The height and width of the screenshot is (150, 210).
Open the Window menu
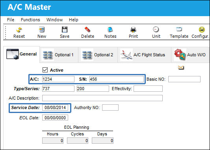(54, 20)
